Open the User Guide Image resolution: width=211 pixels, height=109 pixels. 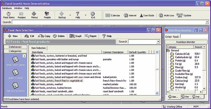[147, 16]
